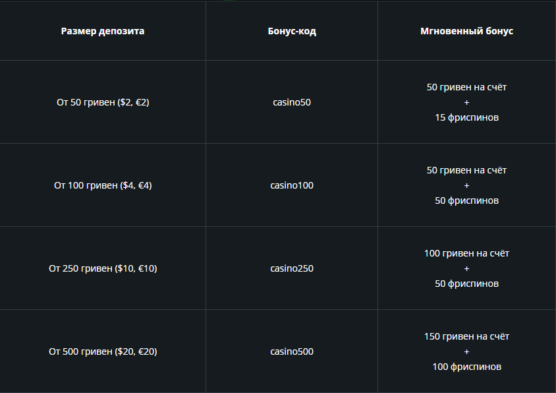556x393 pixels.
Task: Click the plus sign in the casino500 row
Action: (x=466, y=351)
